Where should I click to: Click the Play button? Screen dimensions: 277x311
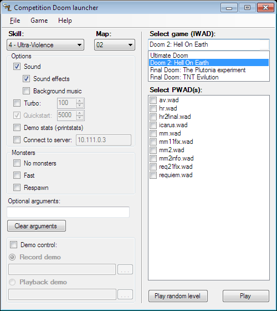(x=246, y=296)
